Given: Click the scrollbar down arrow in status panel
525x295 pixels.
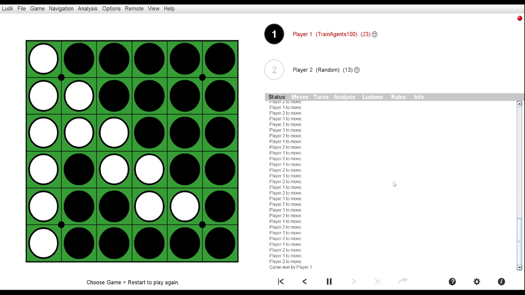Looking at the screenshot, I should click(519, 267).
